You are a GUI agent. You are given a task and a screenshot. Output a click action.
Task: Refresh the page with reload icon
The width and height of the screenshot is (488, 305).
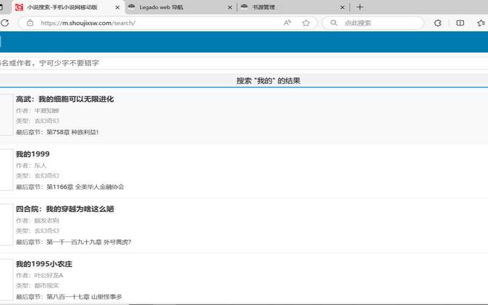pos(4,23)
